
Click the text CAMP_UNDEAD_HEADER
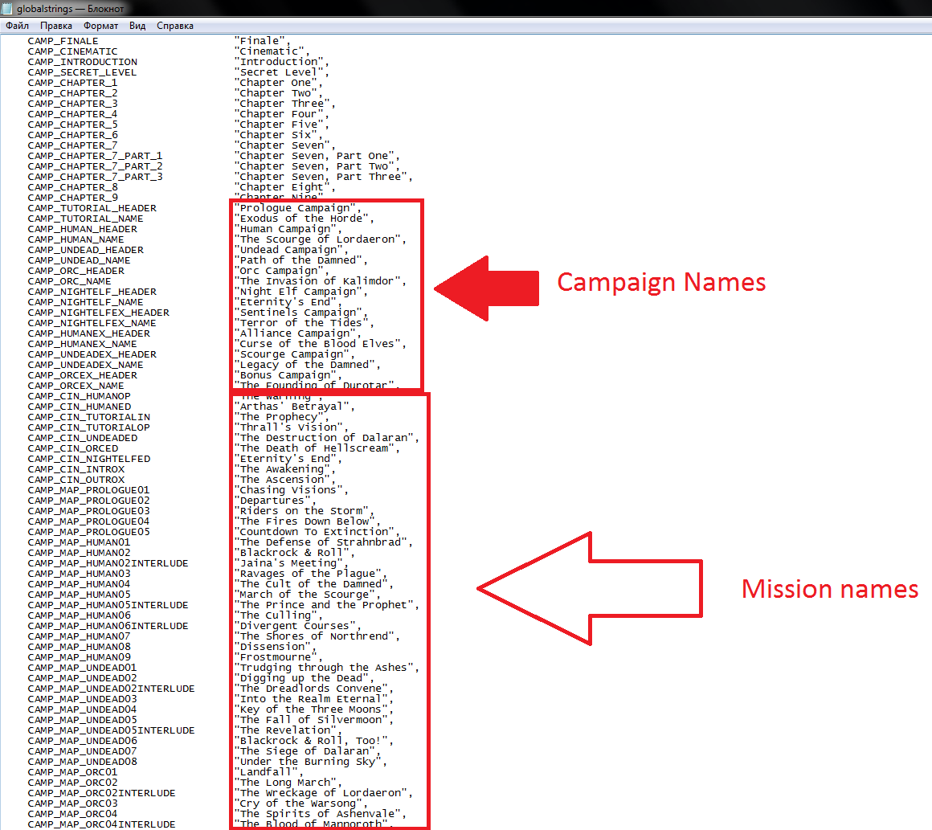[86, 251]
